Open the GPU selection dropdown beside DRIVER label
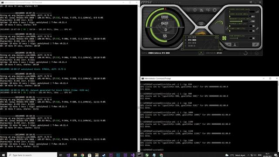 201,53
